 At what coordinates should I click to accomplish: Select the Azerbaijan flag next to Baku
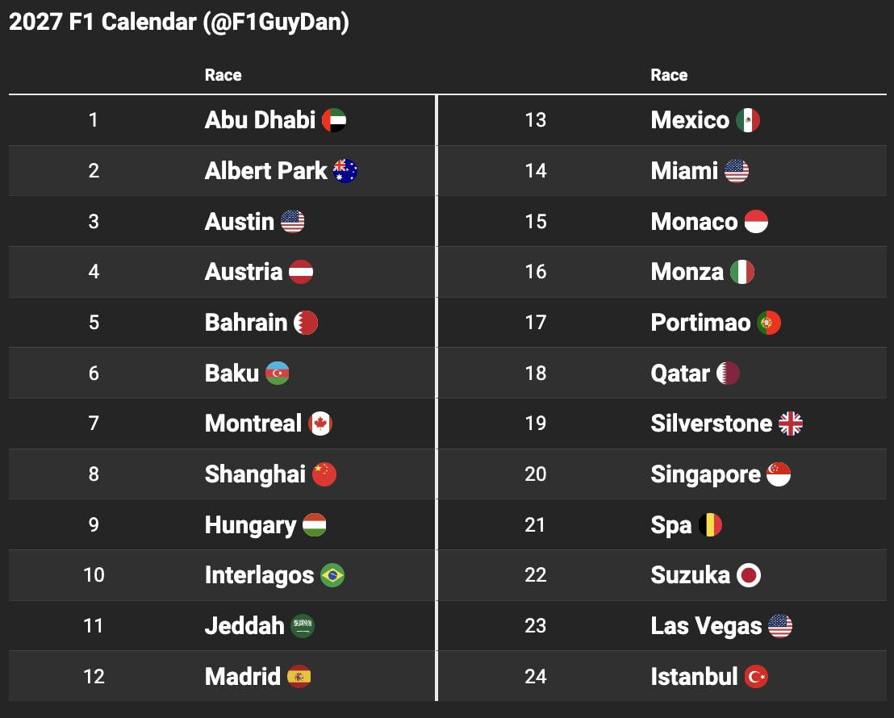point(277,374)
